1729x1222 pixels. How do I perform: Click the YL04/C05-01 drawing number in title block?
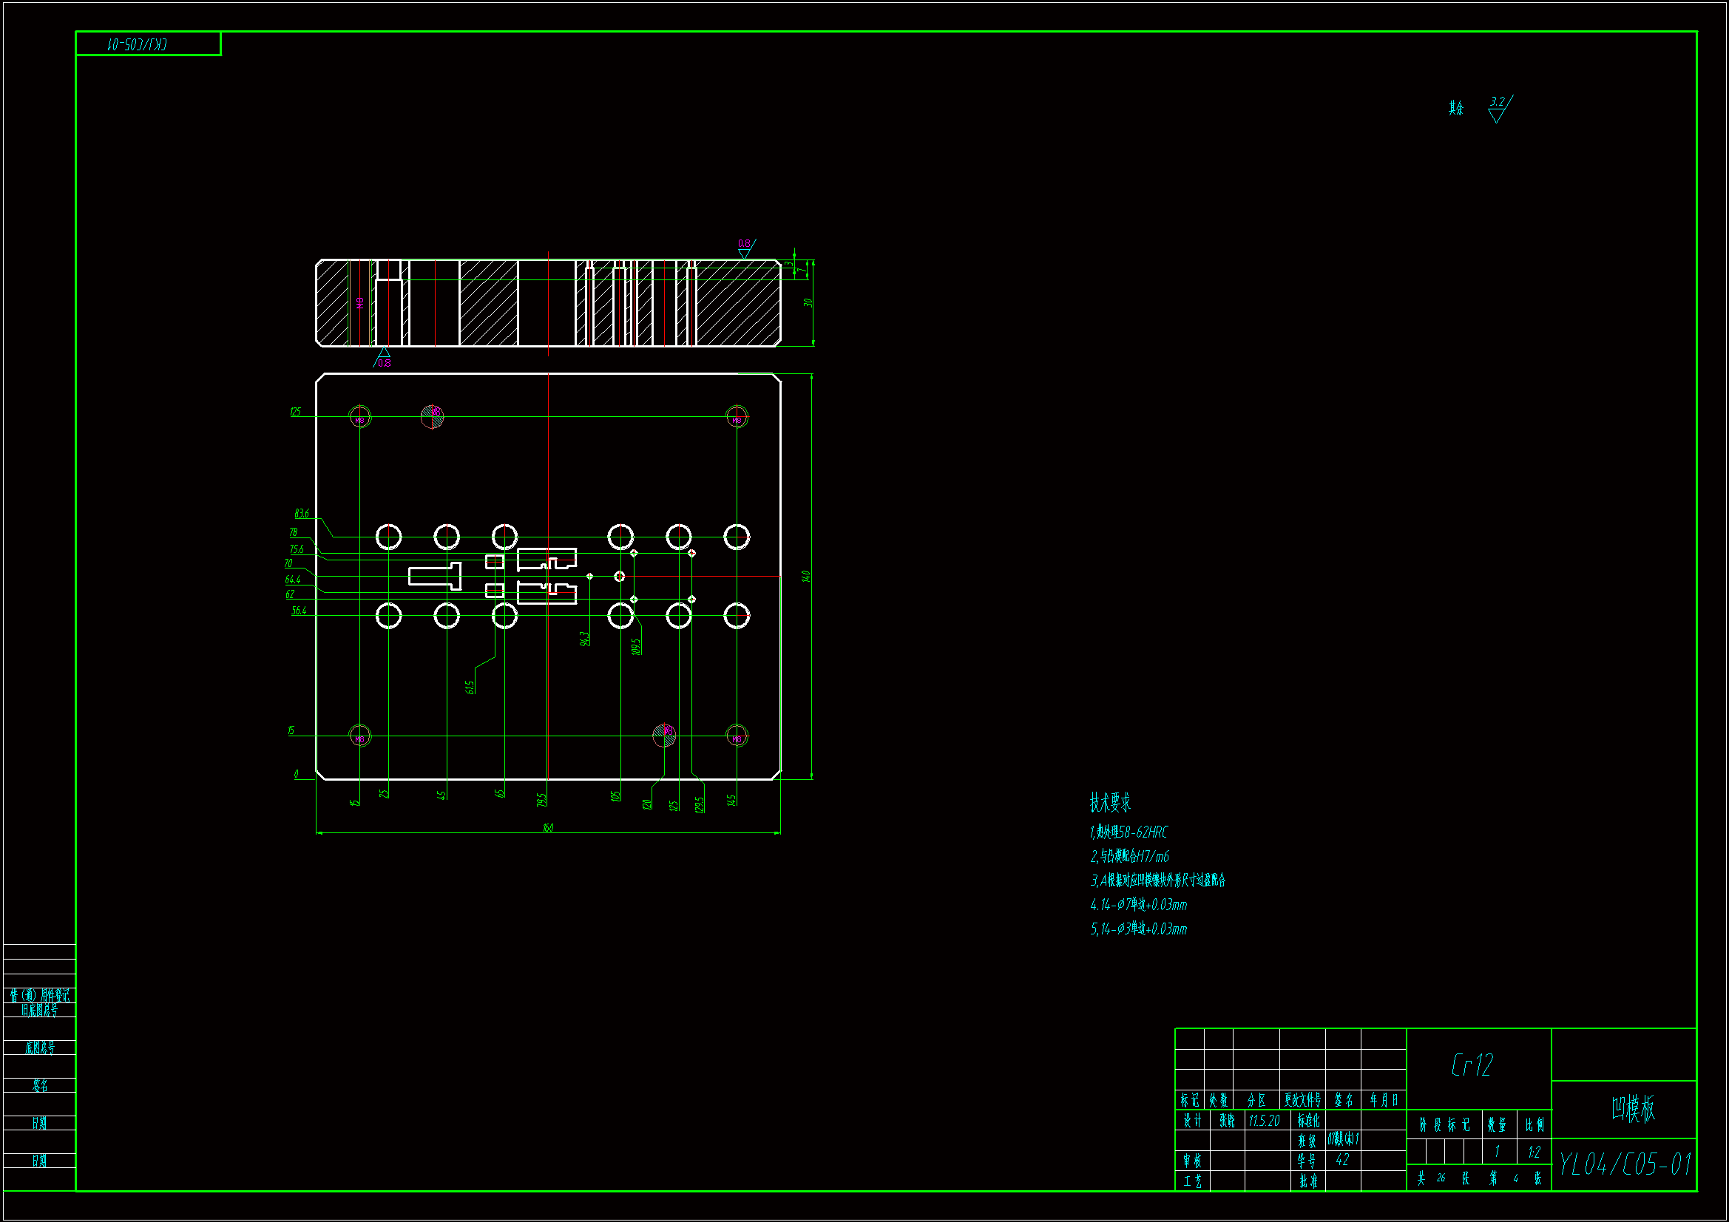click(x=1624, y=1165)
